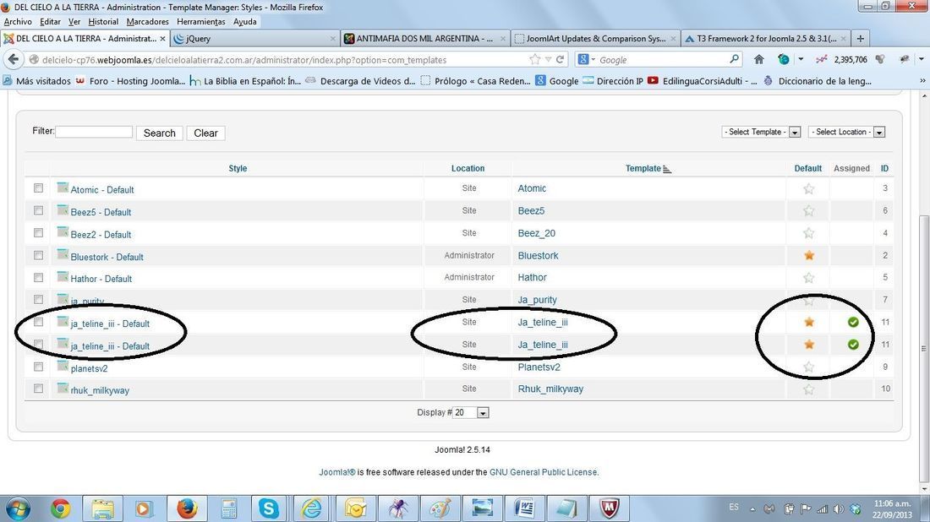930x522 pixels.
Task: Preview icon next to Bluestork - Default
Action: [63, 255]
